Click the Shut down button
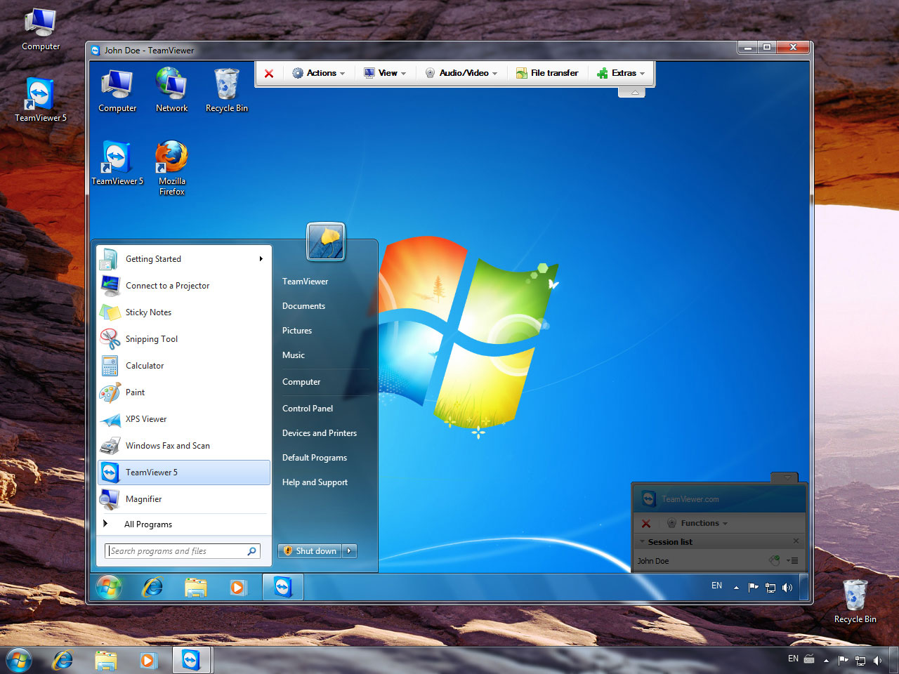Image resolution: width=899 pixels, height=674 pixels. (x=310, y=551)
